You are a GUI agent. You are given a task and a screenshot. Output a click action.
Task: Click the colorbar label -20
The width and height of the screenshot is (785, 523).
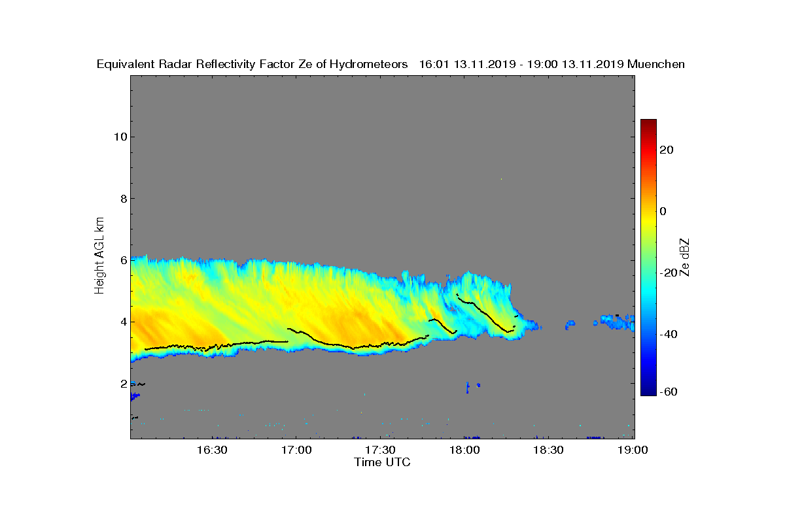click(x=669, y=273)
